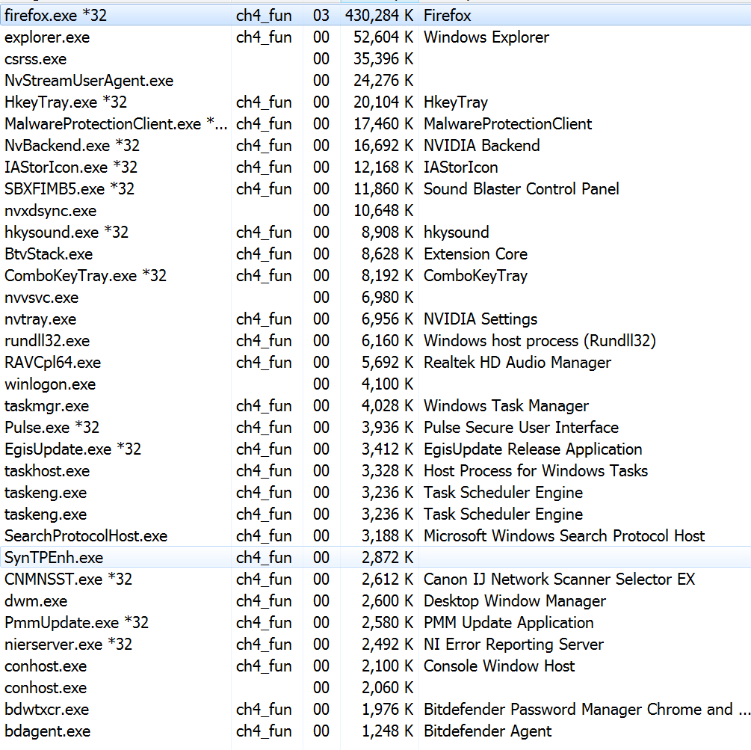The width and height of the screenshot is (751, 750).
Task: Select hkysound.exe *32 process name
Action: 66,232
